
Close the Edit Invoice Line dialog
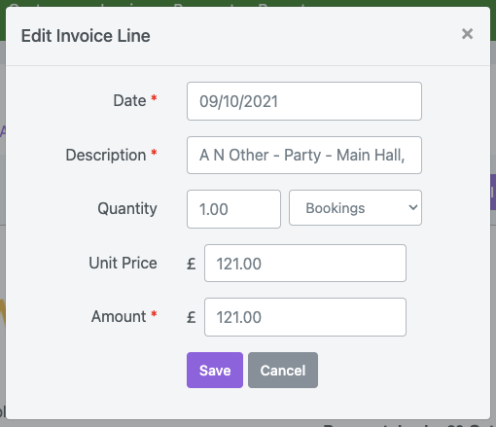[467, 34]
